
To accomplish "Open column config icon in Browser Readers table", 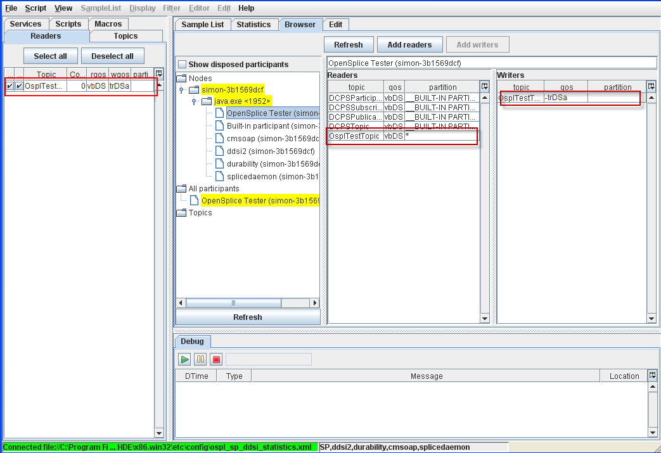I will (x=484, y=86).
